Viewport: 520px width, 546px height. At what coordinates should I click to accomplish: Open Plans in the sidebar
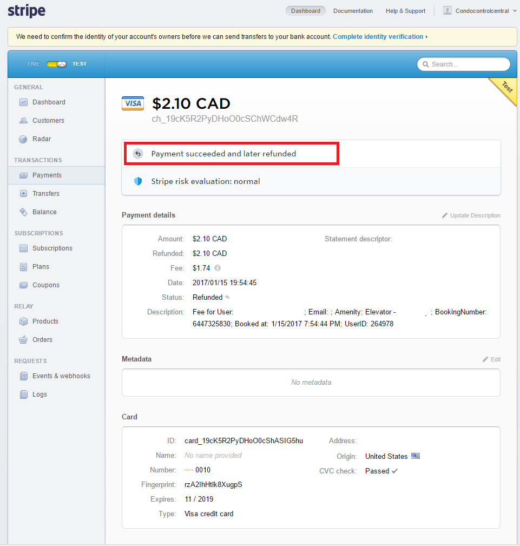tap(41, 267)
